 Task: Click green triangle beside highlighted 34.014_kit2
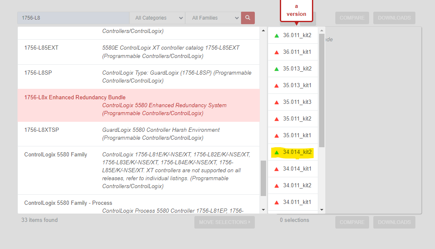click(277, 152)
